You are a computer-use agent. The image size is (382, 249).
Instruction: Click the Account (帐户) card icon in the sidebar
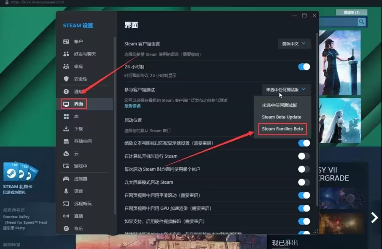tap(66, 42)
